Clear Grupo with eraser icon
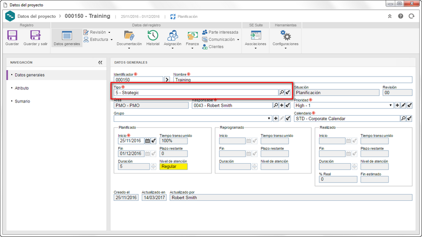 tap(288, 118)
